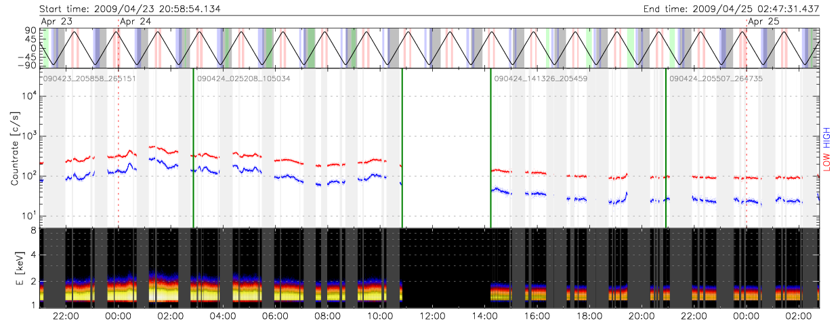Click the E [keV] axis title
The image size is (840, 325).
(x=15, y=267)
